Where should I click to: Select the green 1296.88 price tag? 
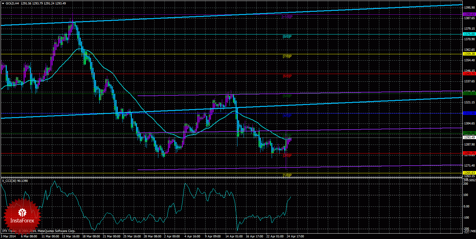[x=469, y=133]
